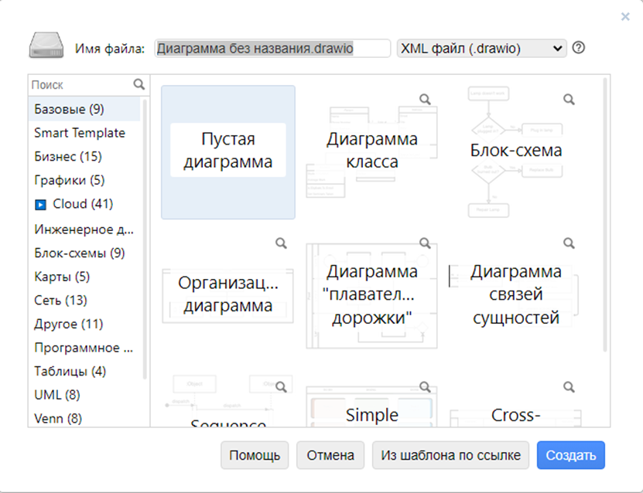
Task: Open preview of the organization diagram template
Action: 281,243
